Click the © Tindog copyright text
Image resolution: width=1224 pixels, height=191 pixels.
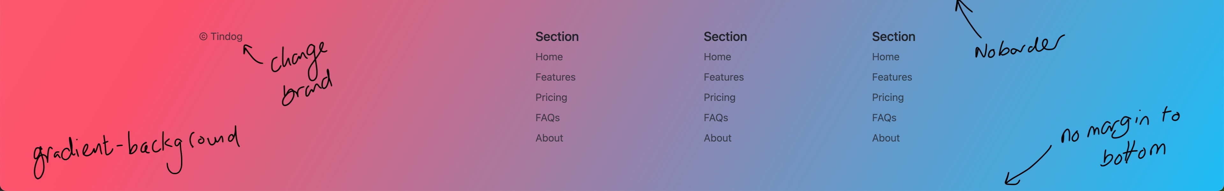coord(221,36)
